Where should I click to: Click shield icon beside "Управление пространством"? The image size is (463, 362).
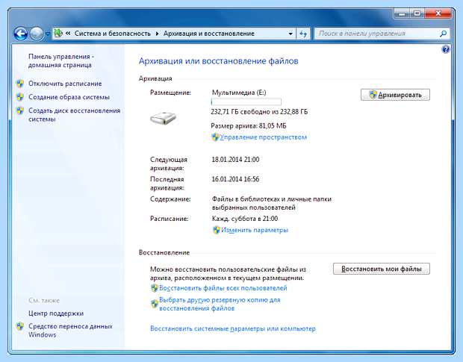click(x=215, y=137)
